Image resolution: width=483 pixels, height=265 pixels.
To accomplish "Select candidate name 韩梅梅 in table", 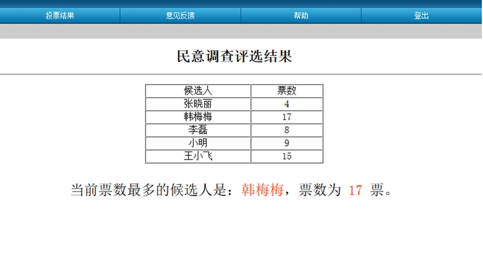I will pyautogui.click(x=198, y=117).
